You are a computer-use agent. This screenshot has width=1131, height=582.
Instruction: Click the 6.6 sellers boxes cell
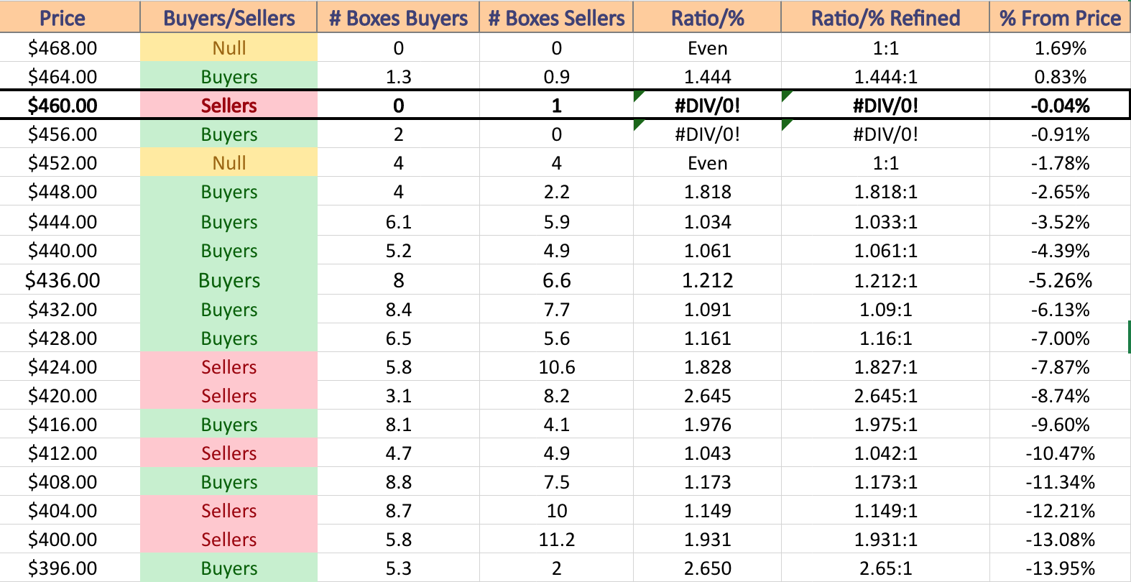click(556, 280)
